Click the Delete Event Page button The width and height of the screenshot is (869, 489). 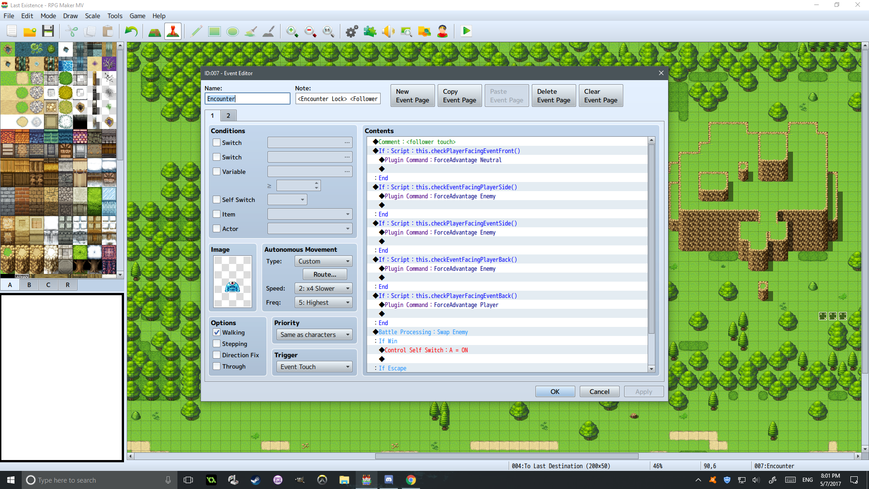click(553, 96)
